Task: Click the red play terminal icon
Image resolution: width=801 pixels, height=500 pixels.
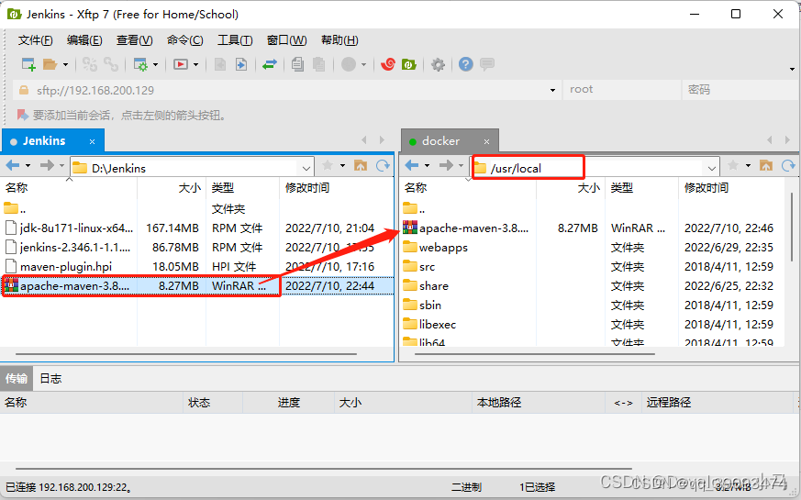Action: click(x=181, y=64)
